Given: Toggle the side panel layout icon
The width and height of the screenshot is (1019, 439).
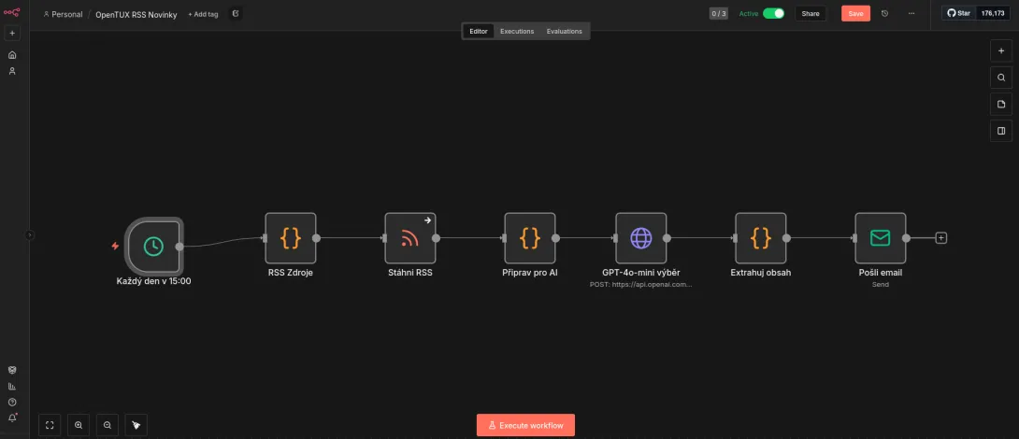Looking at the screenshot, I should [x=1001, y=131].
